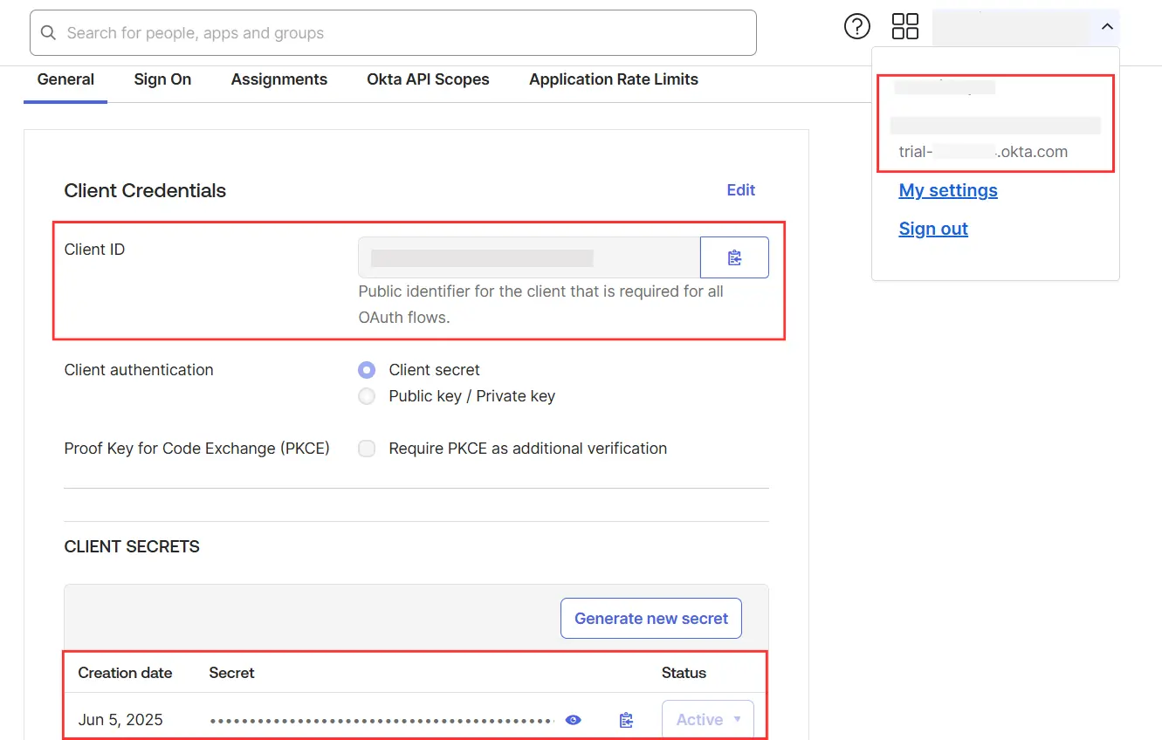Focus the people, apps and groups search field
This screenshot has width=1162, height=740.
393,33
